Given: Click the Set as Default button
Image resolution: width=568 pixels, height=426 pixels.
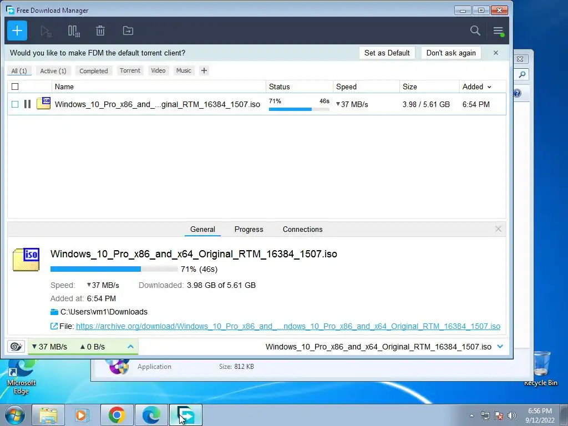Looking at the screenshot, I should coord(387,53).
